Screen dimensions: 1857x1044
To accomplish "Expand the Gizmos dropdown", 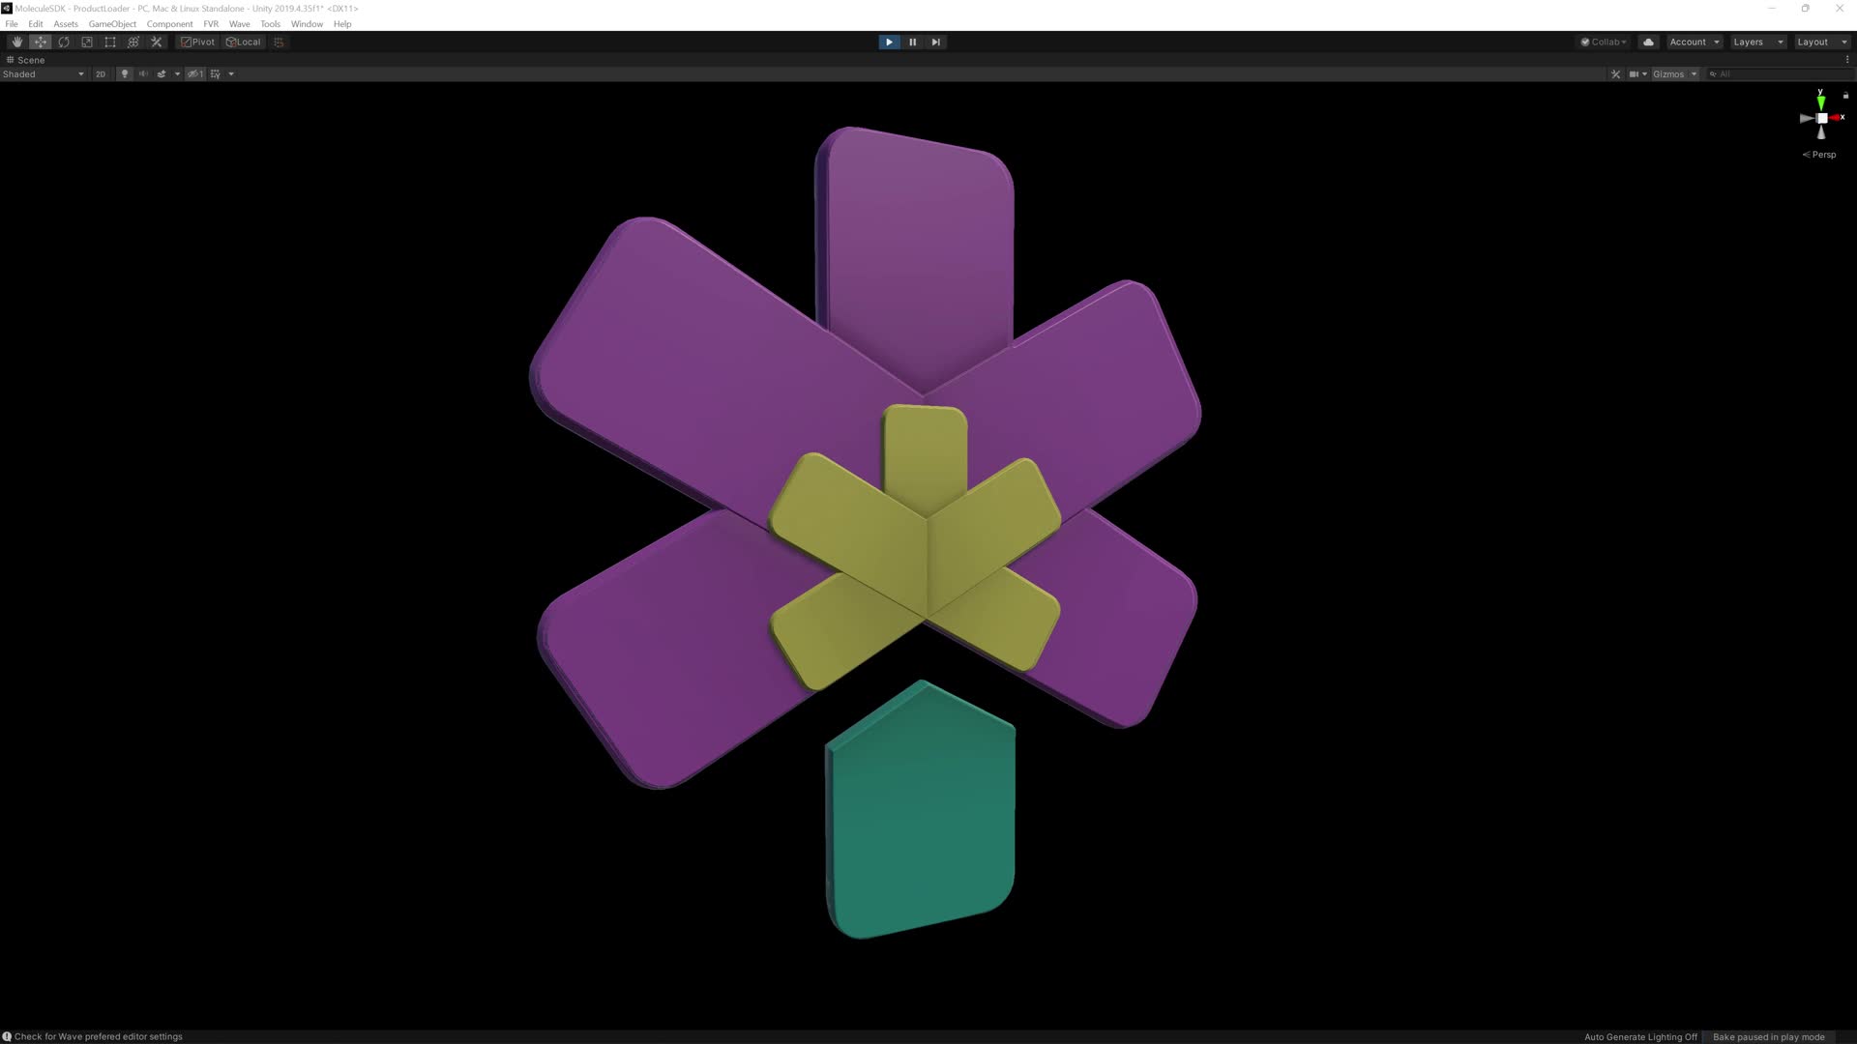I will point(1674,73).
